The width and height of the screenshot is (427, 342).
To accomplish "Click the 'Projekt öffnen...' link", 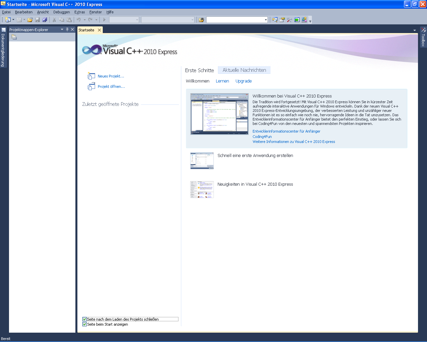I will pyautogui.click(x=111, y=87).
